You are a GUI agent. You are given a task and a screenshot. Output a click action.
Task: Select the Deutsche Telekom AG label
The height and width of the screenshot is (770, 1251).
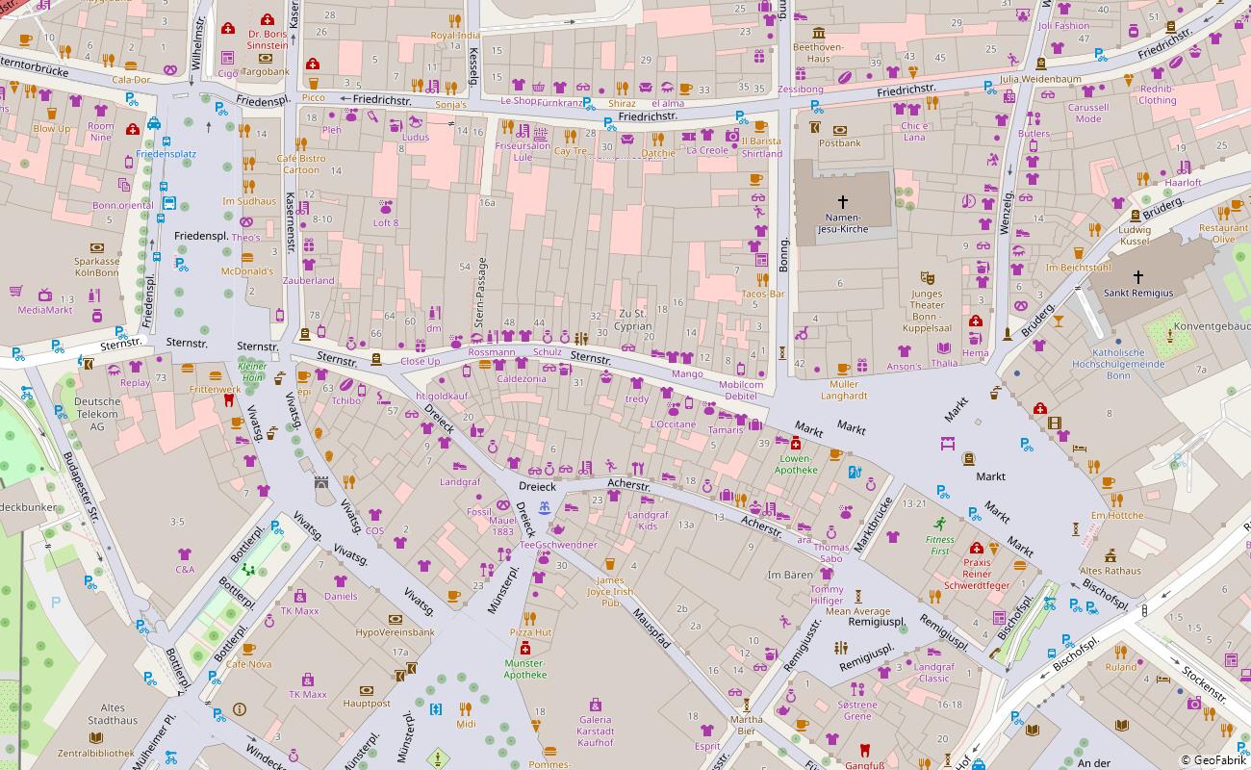pos(97,414)
